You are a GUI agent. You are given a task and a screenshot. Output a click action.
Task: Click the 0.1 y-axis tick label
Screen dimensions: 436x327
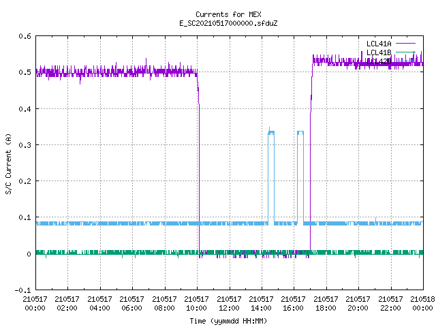coord(25,217)
